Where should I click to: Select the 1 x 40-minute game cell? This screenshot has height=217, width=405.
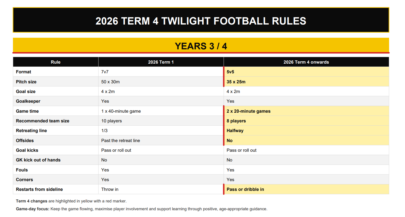tap(161, 111)
